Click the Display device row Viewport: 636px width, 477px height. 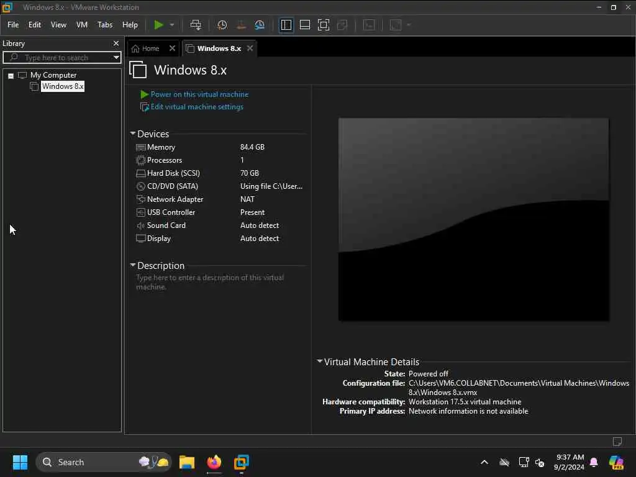coord(219,238)
